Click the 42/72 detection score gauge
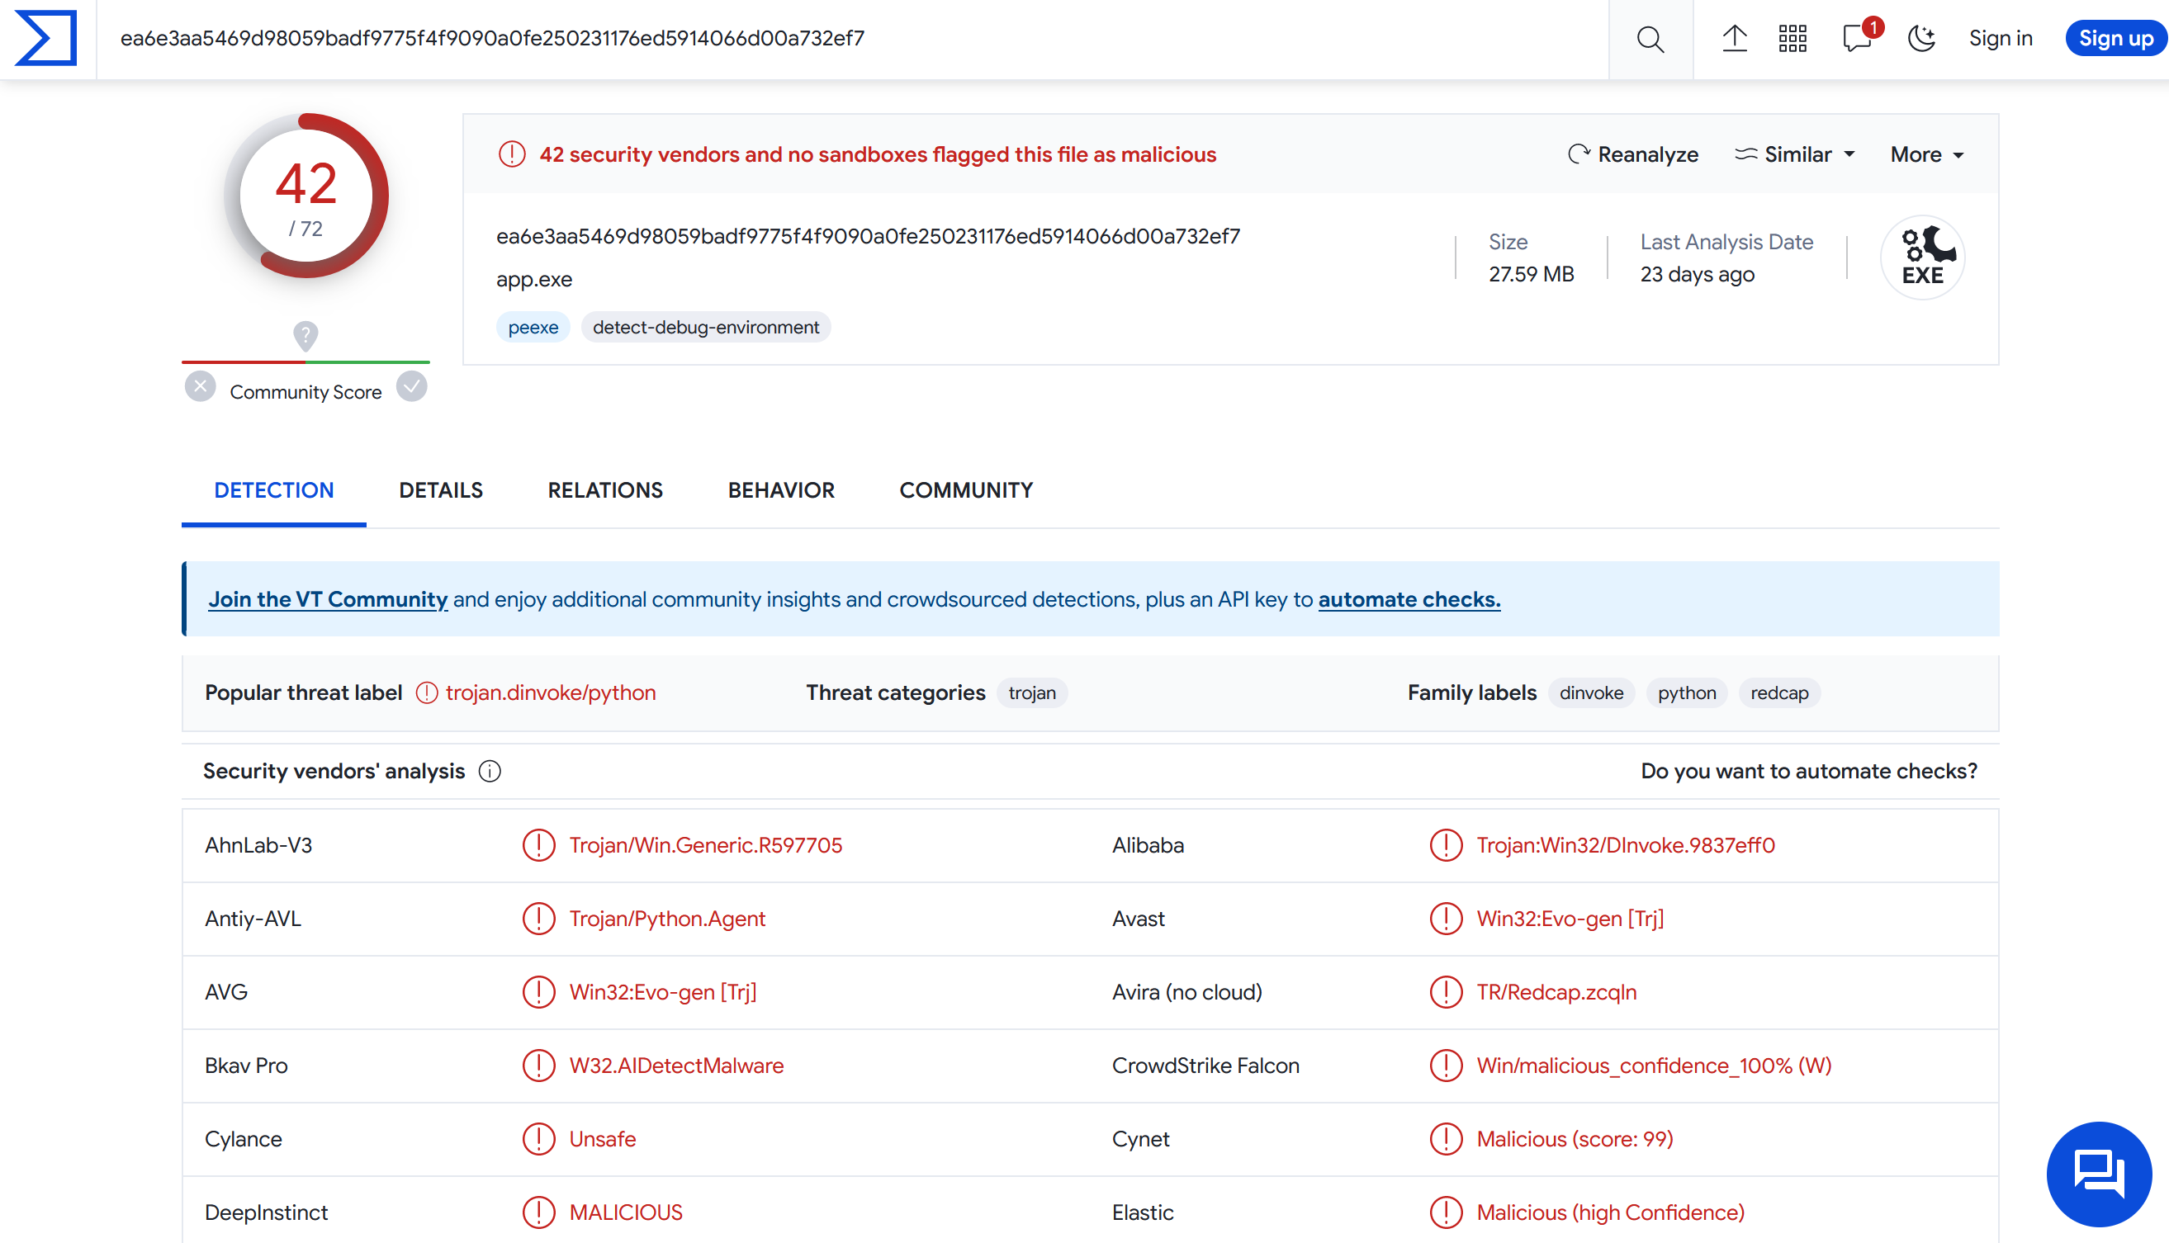The height and width of the screenshot is (1243, 2169). coord(305,196)
